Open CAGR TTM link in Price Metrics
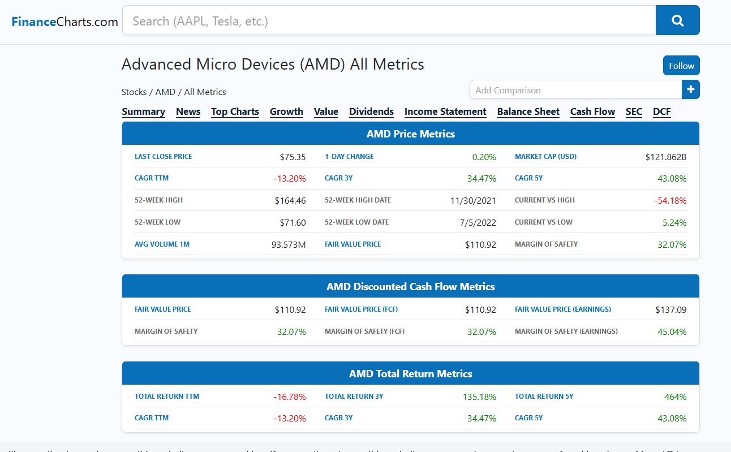 click(152, 178)
